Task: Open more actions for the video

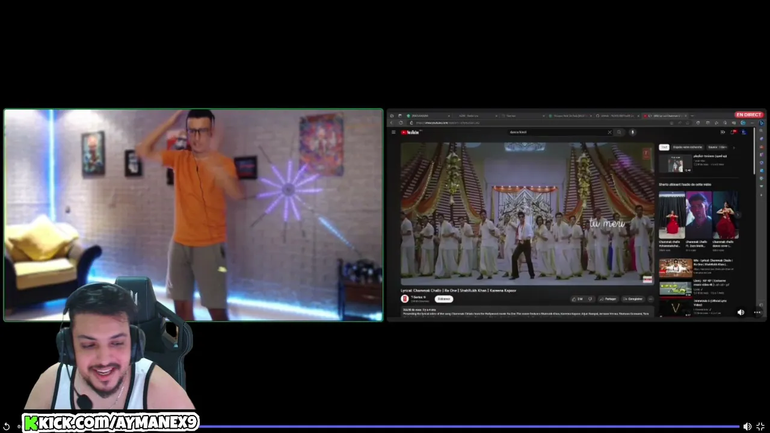Action: 650,299
